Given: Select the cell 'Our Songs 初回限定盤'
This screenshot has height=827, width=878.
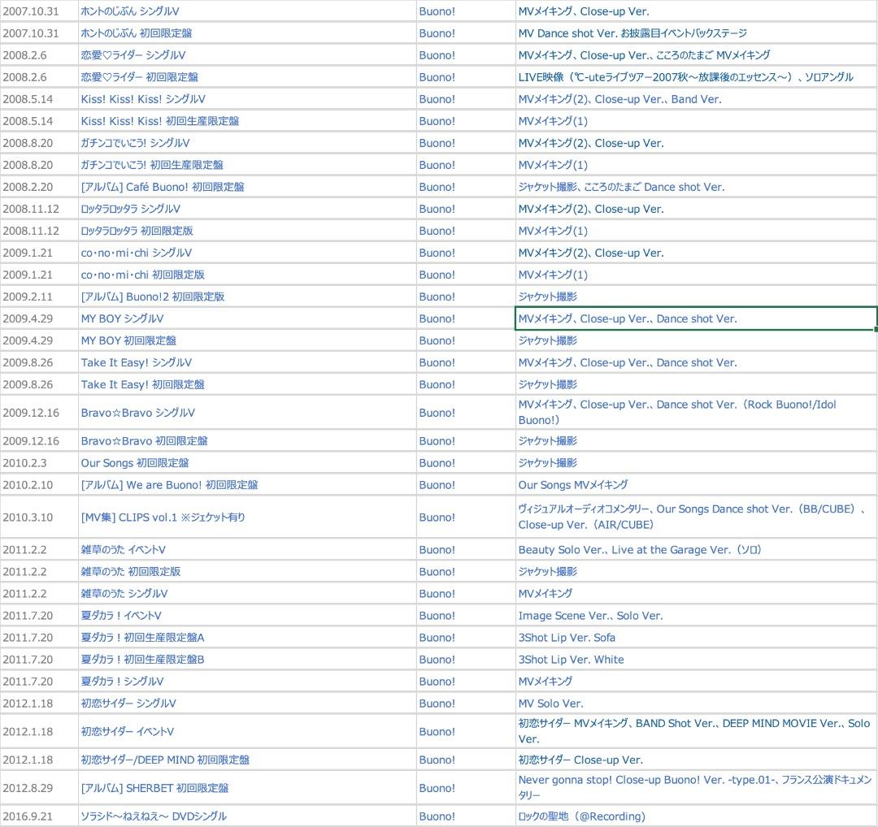Looking at the screenshot, I should tap(247, 463).
